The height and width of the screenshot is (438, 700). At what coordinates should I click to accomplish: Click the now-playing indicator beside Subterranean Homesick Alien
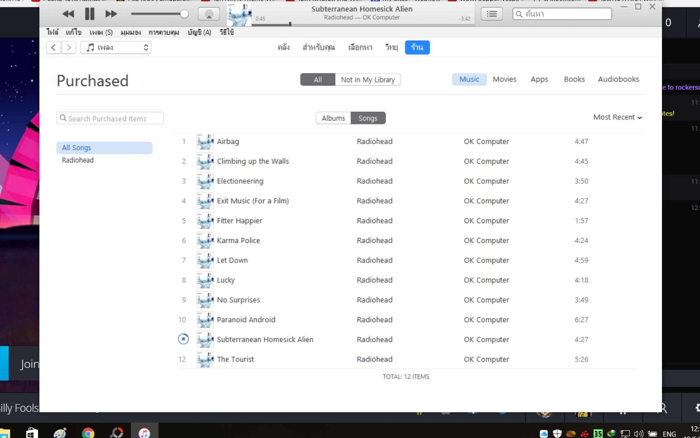tap(183, 339)
